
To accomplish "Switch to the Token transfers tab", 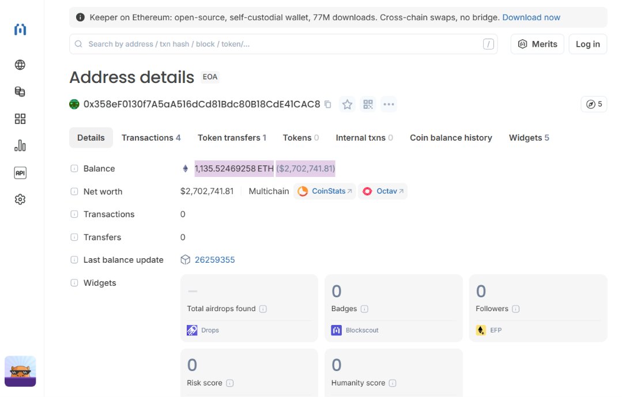I will 232,138.
